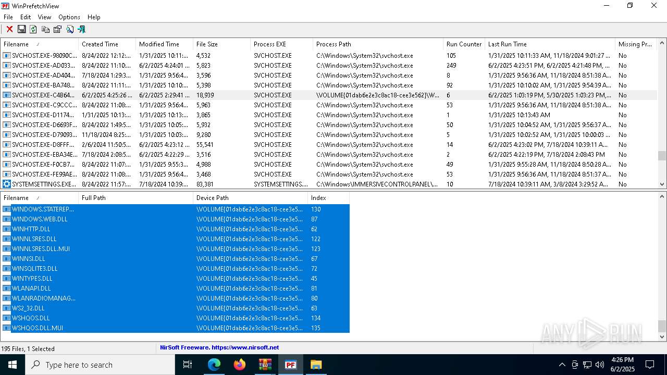Select WINSQLITE3.DLL entry
Screen dimensions: 667x375
tap(175, 269)
